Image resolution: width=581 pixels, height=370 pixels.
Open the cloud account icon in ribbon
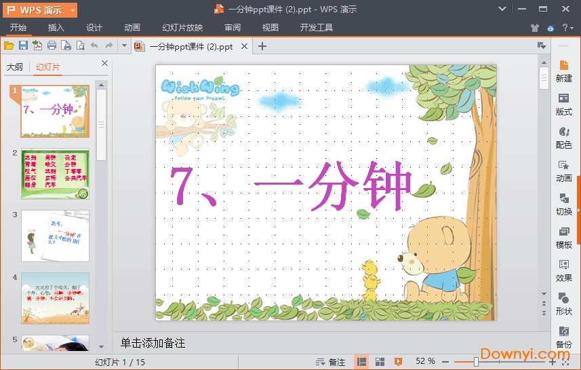point(550,28)
